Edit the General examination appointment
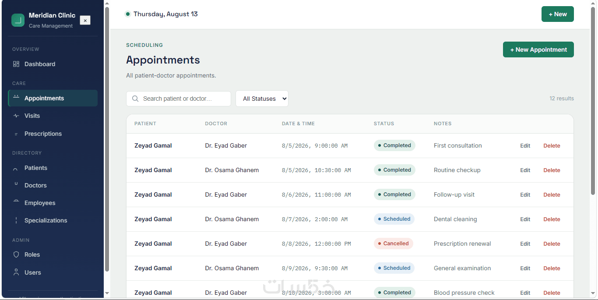The height and width of the screenshot is (300, 598). (x=525, y=268)
